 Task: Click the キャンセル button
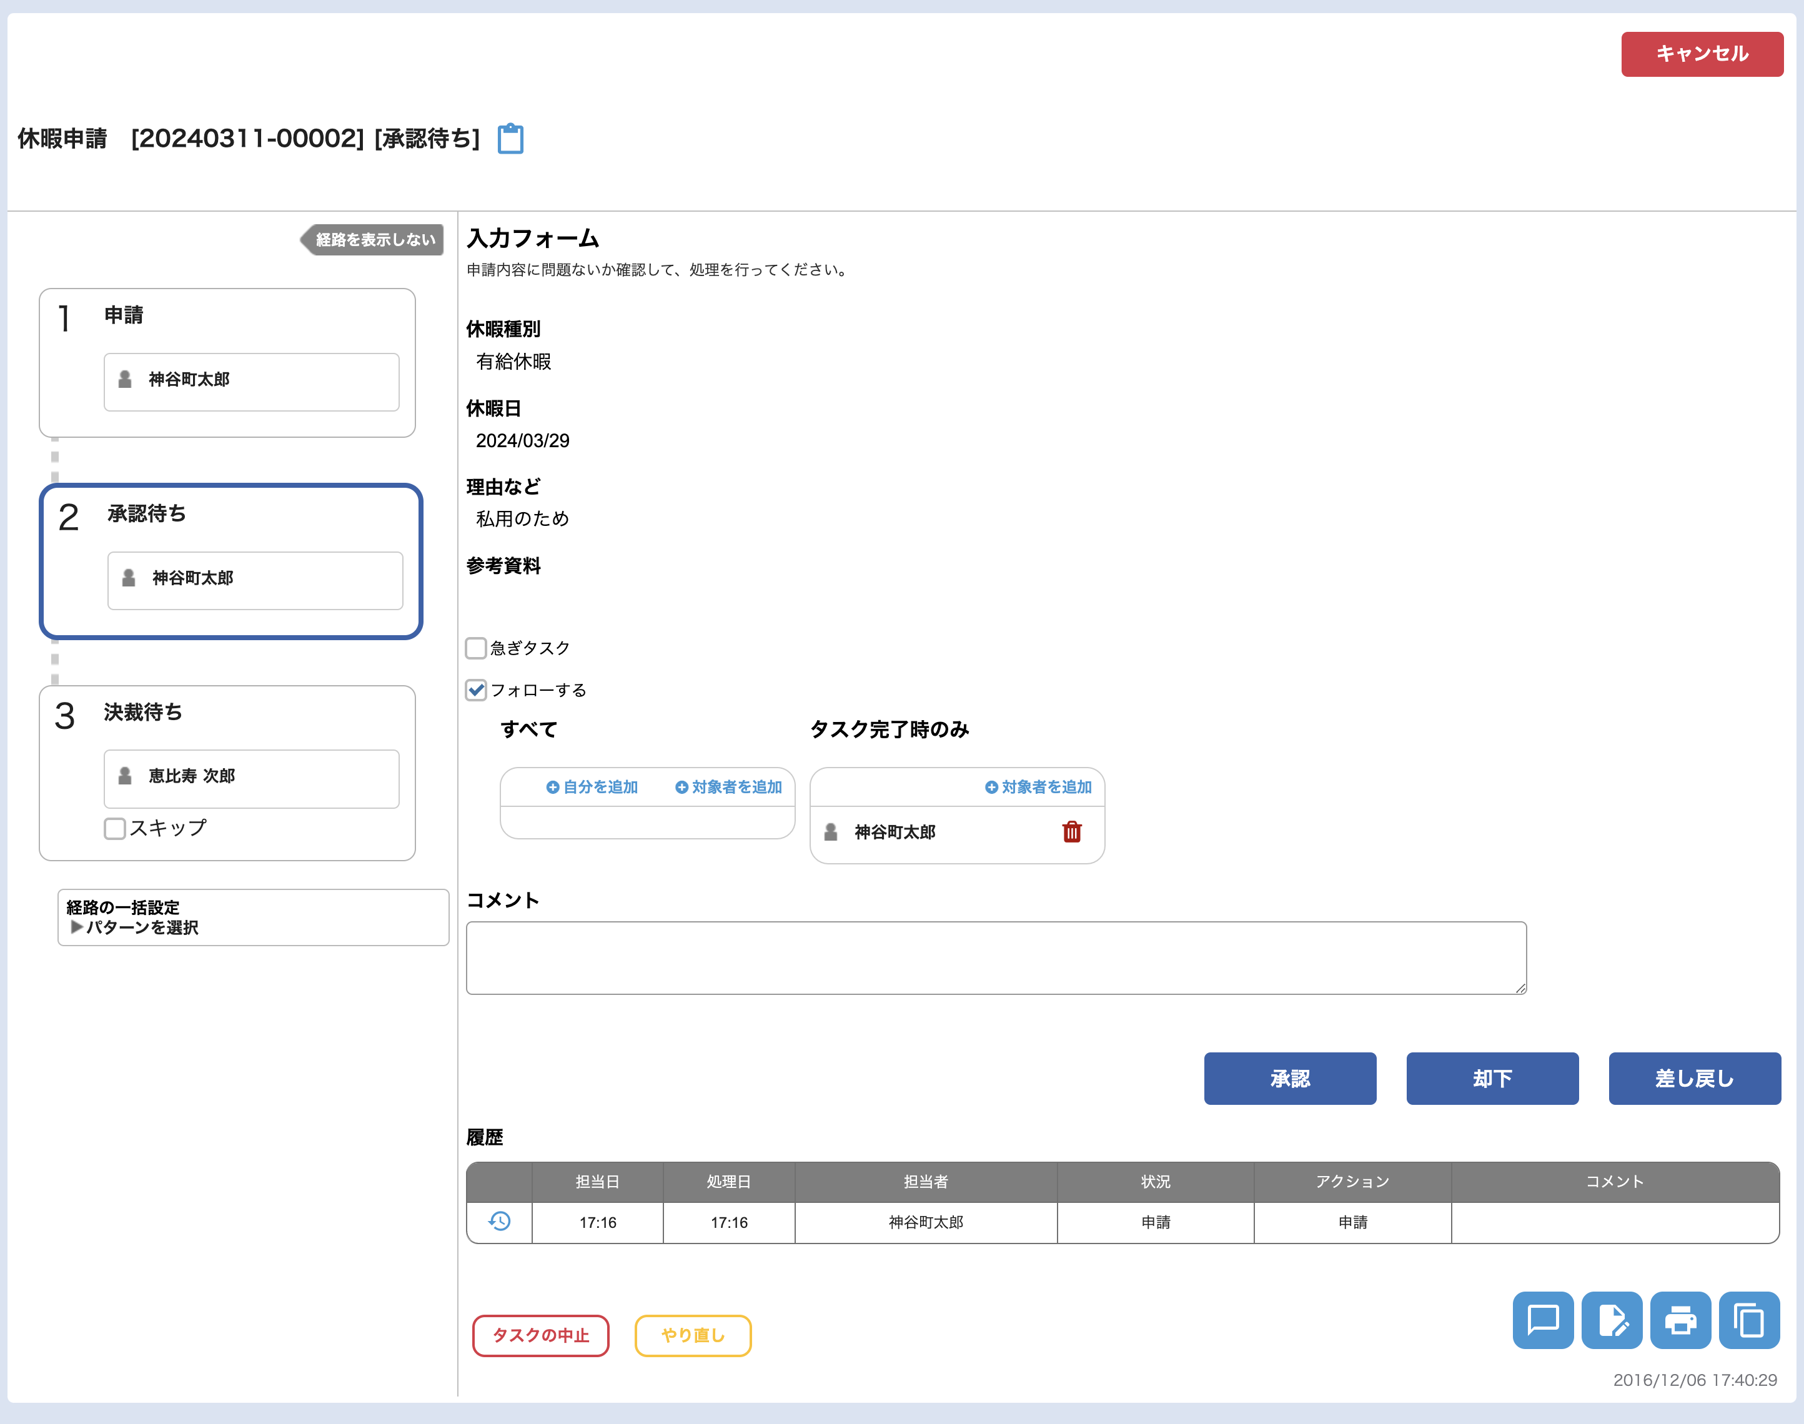[1702, 54]
